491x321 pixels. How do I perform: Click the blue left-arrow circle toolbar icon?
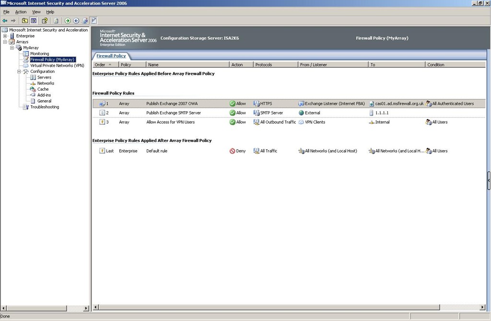click(x=76, y=21)
